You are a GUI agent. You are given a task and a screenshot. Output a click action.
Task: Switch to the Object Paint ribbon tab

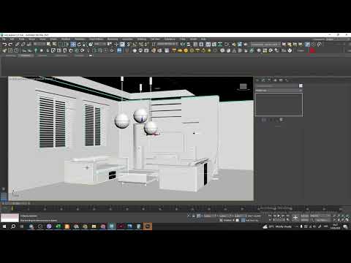(x=61, y=56)
